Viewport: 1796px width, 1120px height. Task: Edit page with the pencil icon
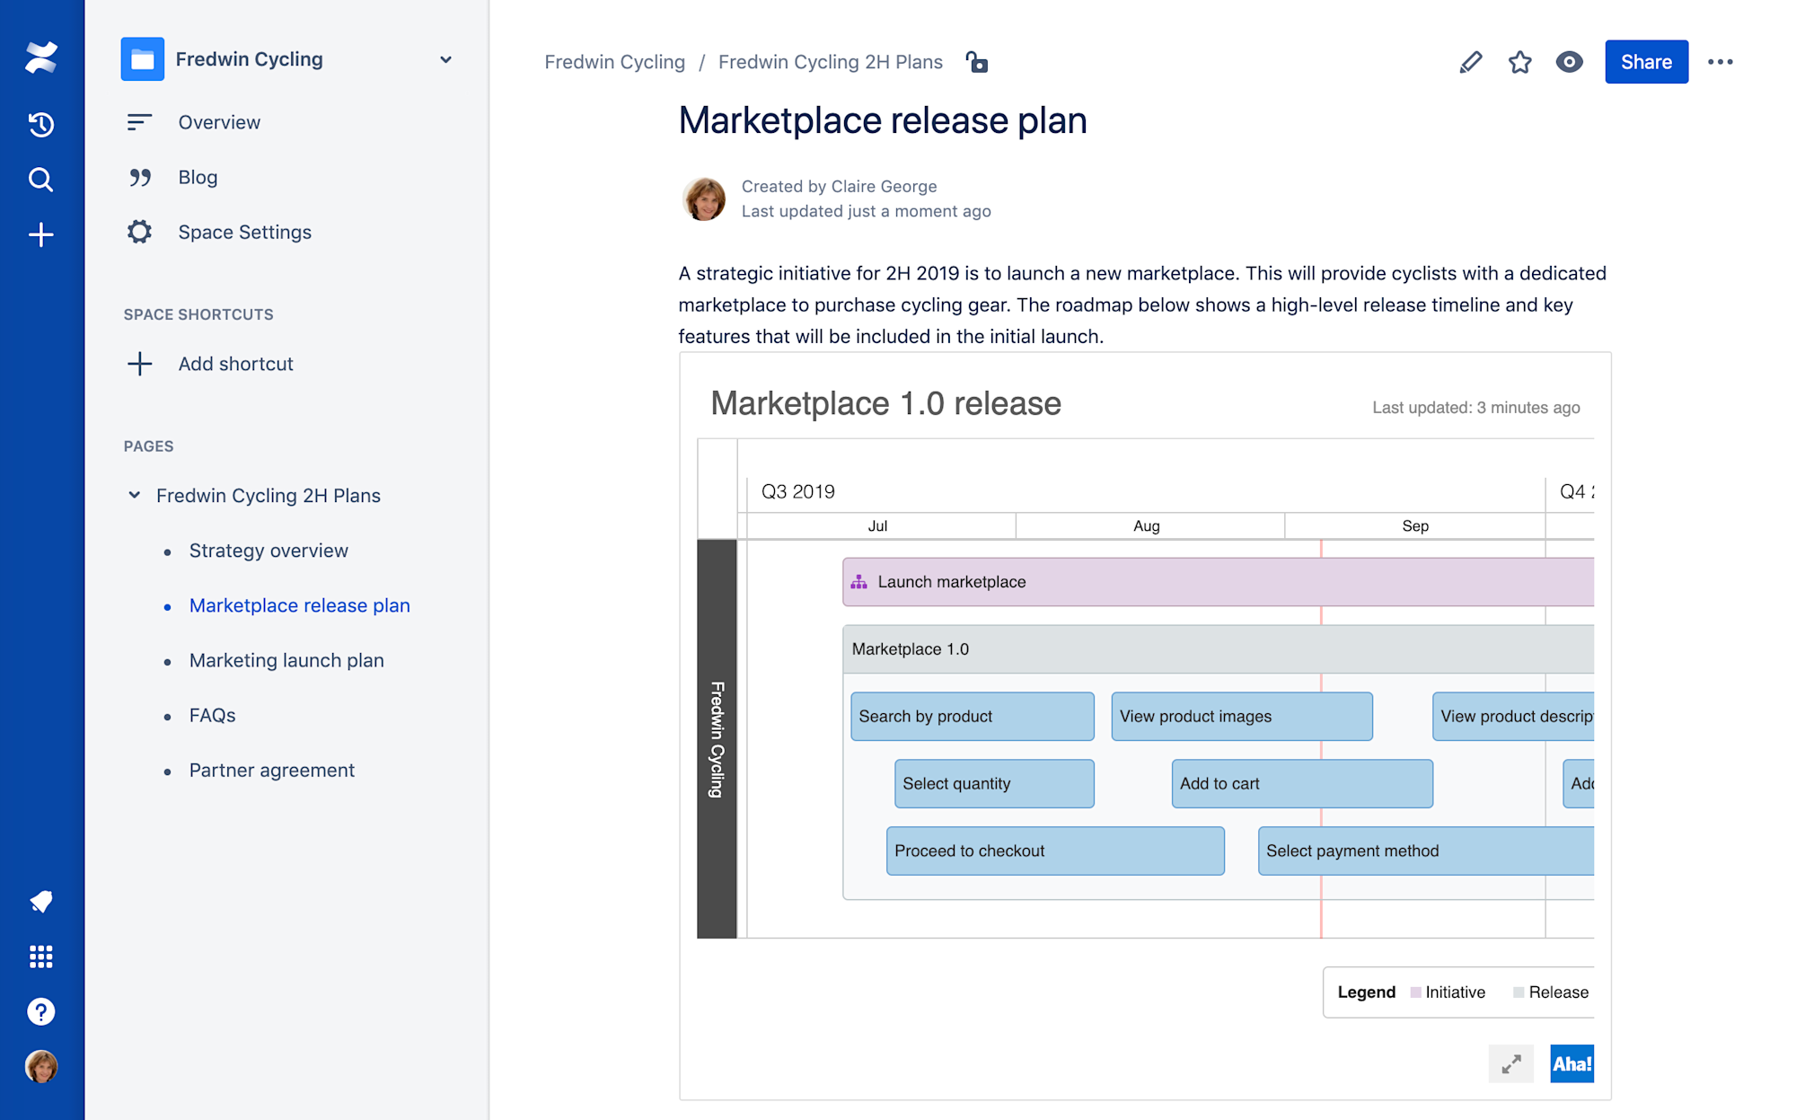click(1470, 62)
